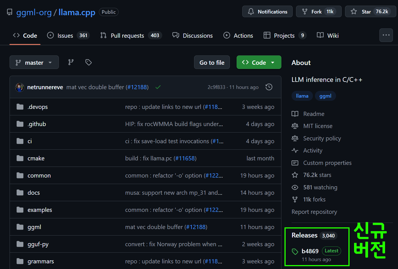Click the cmake folder icon
This screenshot has height=269, width=398.
20,158
